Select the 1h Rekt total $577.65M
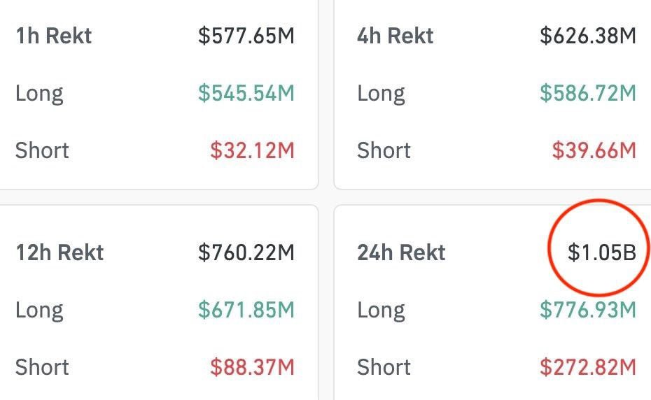This screenshot has width=651, height=400. click(x=246, y=36)
